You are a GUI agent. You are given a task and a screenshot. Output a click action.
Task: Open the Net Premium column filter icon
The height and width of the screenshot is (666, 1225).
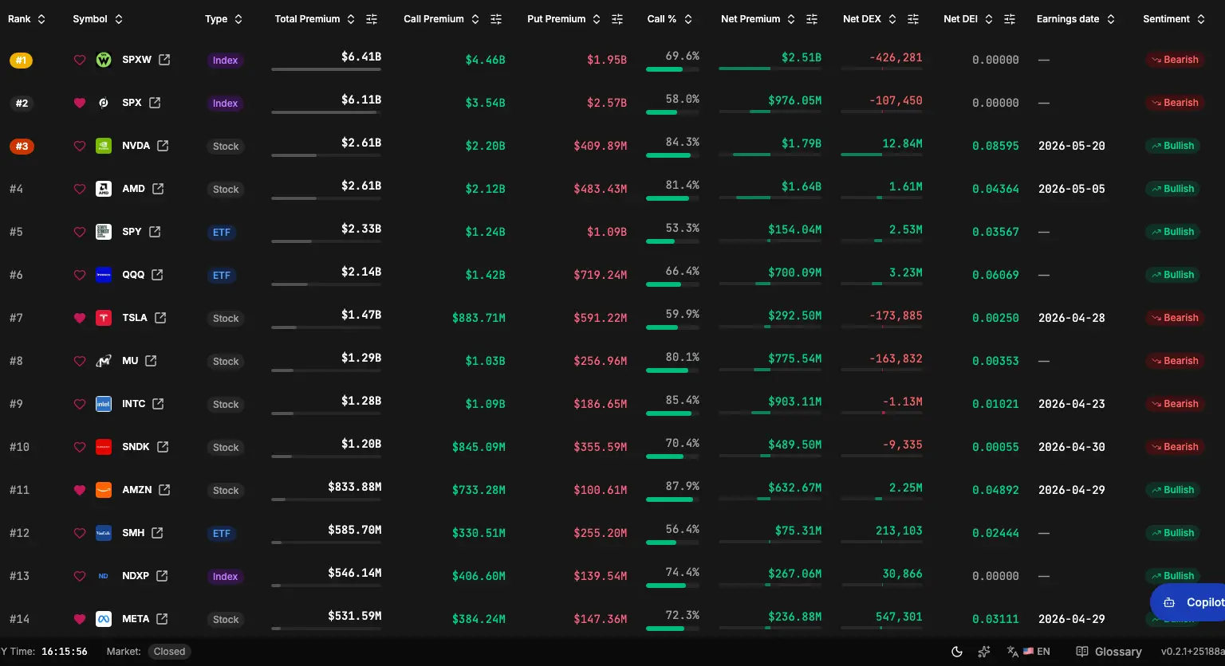pos(812,19)
